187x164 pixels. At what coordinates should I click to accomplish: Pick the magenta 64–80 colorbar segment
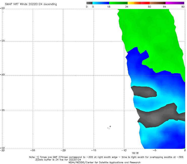coord(175,3)
